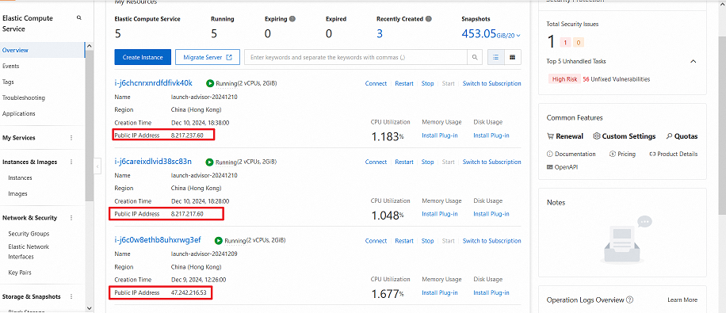The width and height of the screenshot is (726, 313).
Task: Open the Recently Created count 3
Action: [380, 34]
